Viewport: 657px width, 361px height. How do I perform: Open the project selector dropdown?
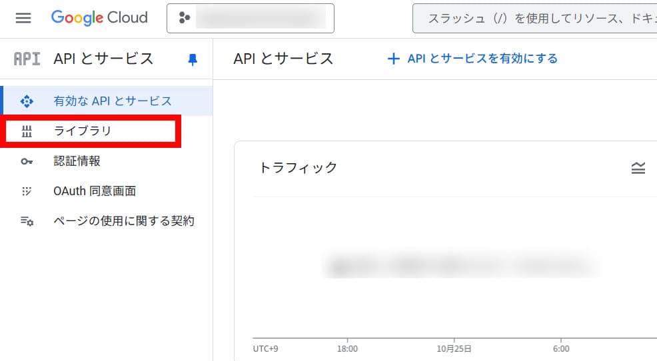click(x=250, y=18)
